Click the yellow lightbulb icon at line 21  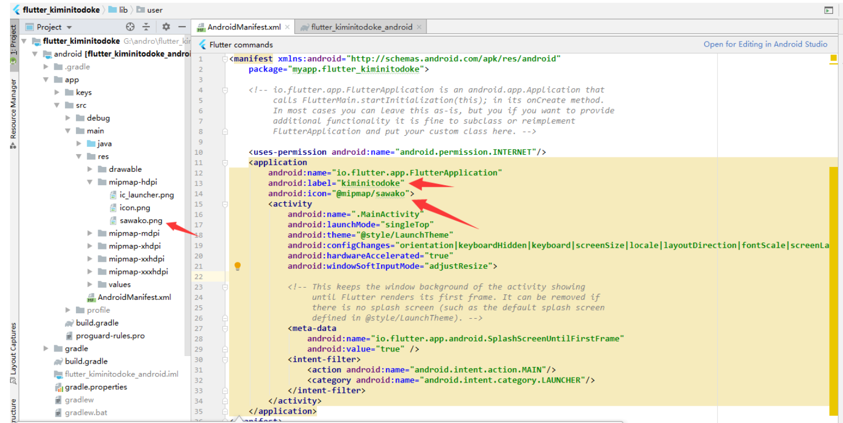pos(237,266)
